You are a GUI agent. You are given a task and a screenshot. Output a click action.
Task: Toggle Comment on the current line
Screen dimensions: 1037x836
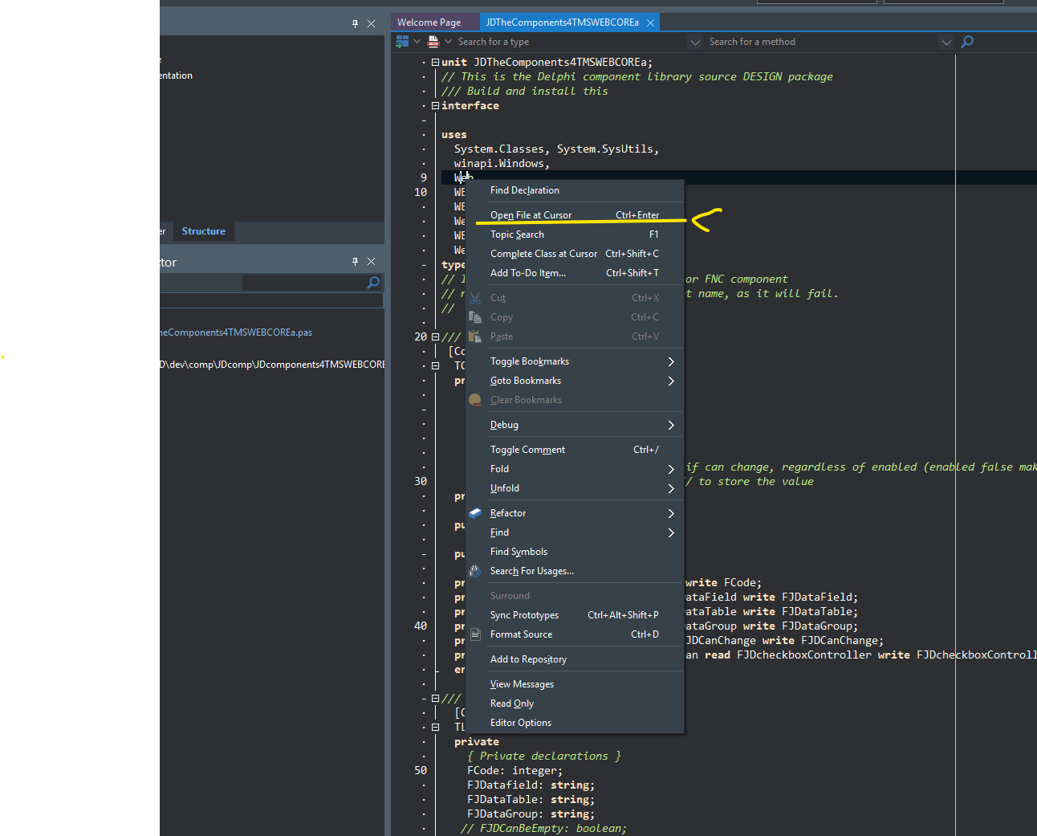point(527,450)
